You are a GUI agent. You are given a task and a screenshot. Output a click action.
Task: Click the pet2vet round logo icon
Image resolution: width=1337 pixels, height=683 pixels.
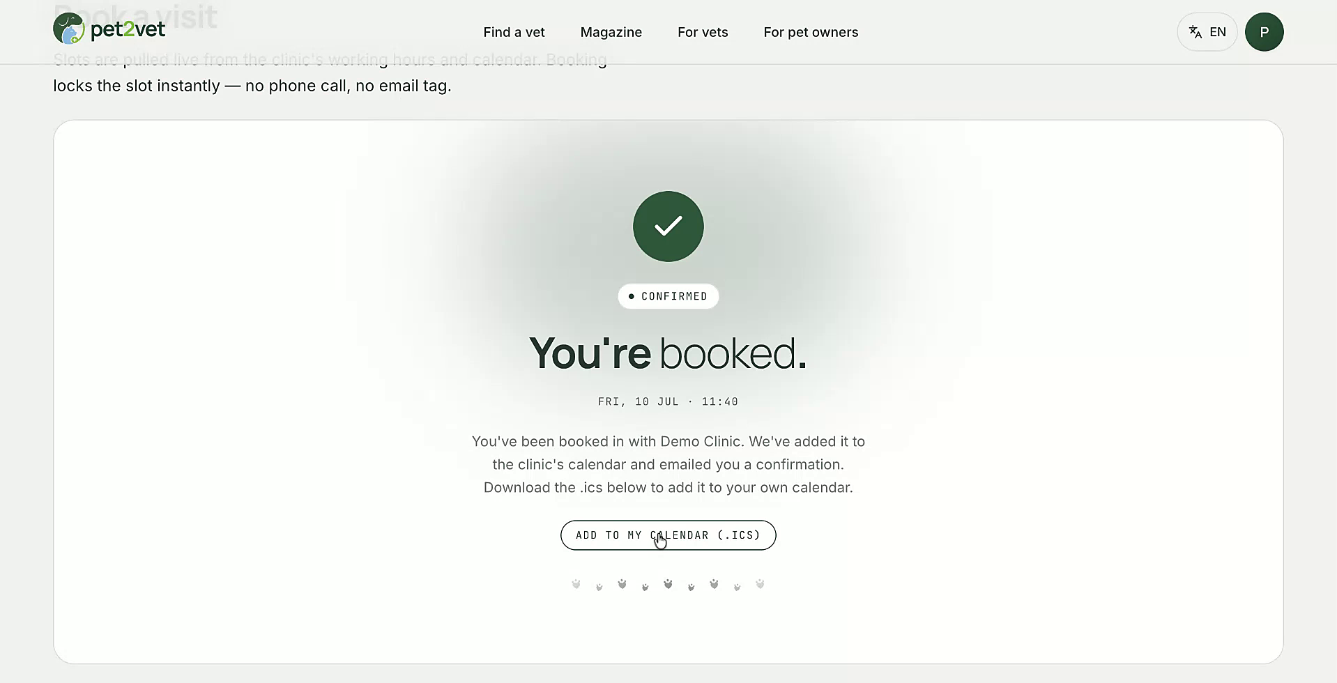tap(68, 29)
